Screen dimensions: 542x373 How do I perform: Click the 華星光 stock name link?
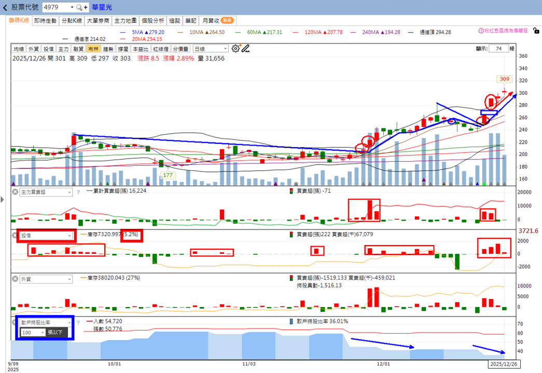(x=102, y=7)
